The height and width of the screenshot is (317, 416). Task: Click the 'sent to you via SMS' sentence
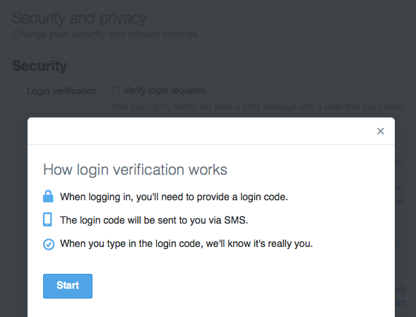(154, 220)
